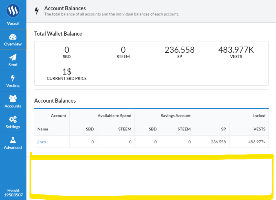Open the Accounts people icon
The height and width of the screenshot is (200, 276).
point(13,99)
